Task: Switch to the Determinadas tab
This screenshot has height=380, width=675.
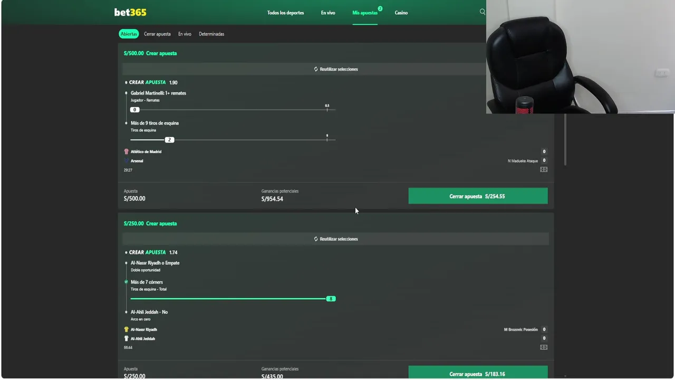Action: point(211,34)
